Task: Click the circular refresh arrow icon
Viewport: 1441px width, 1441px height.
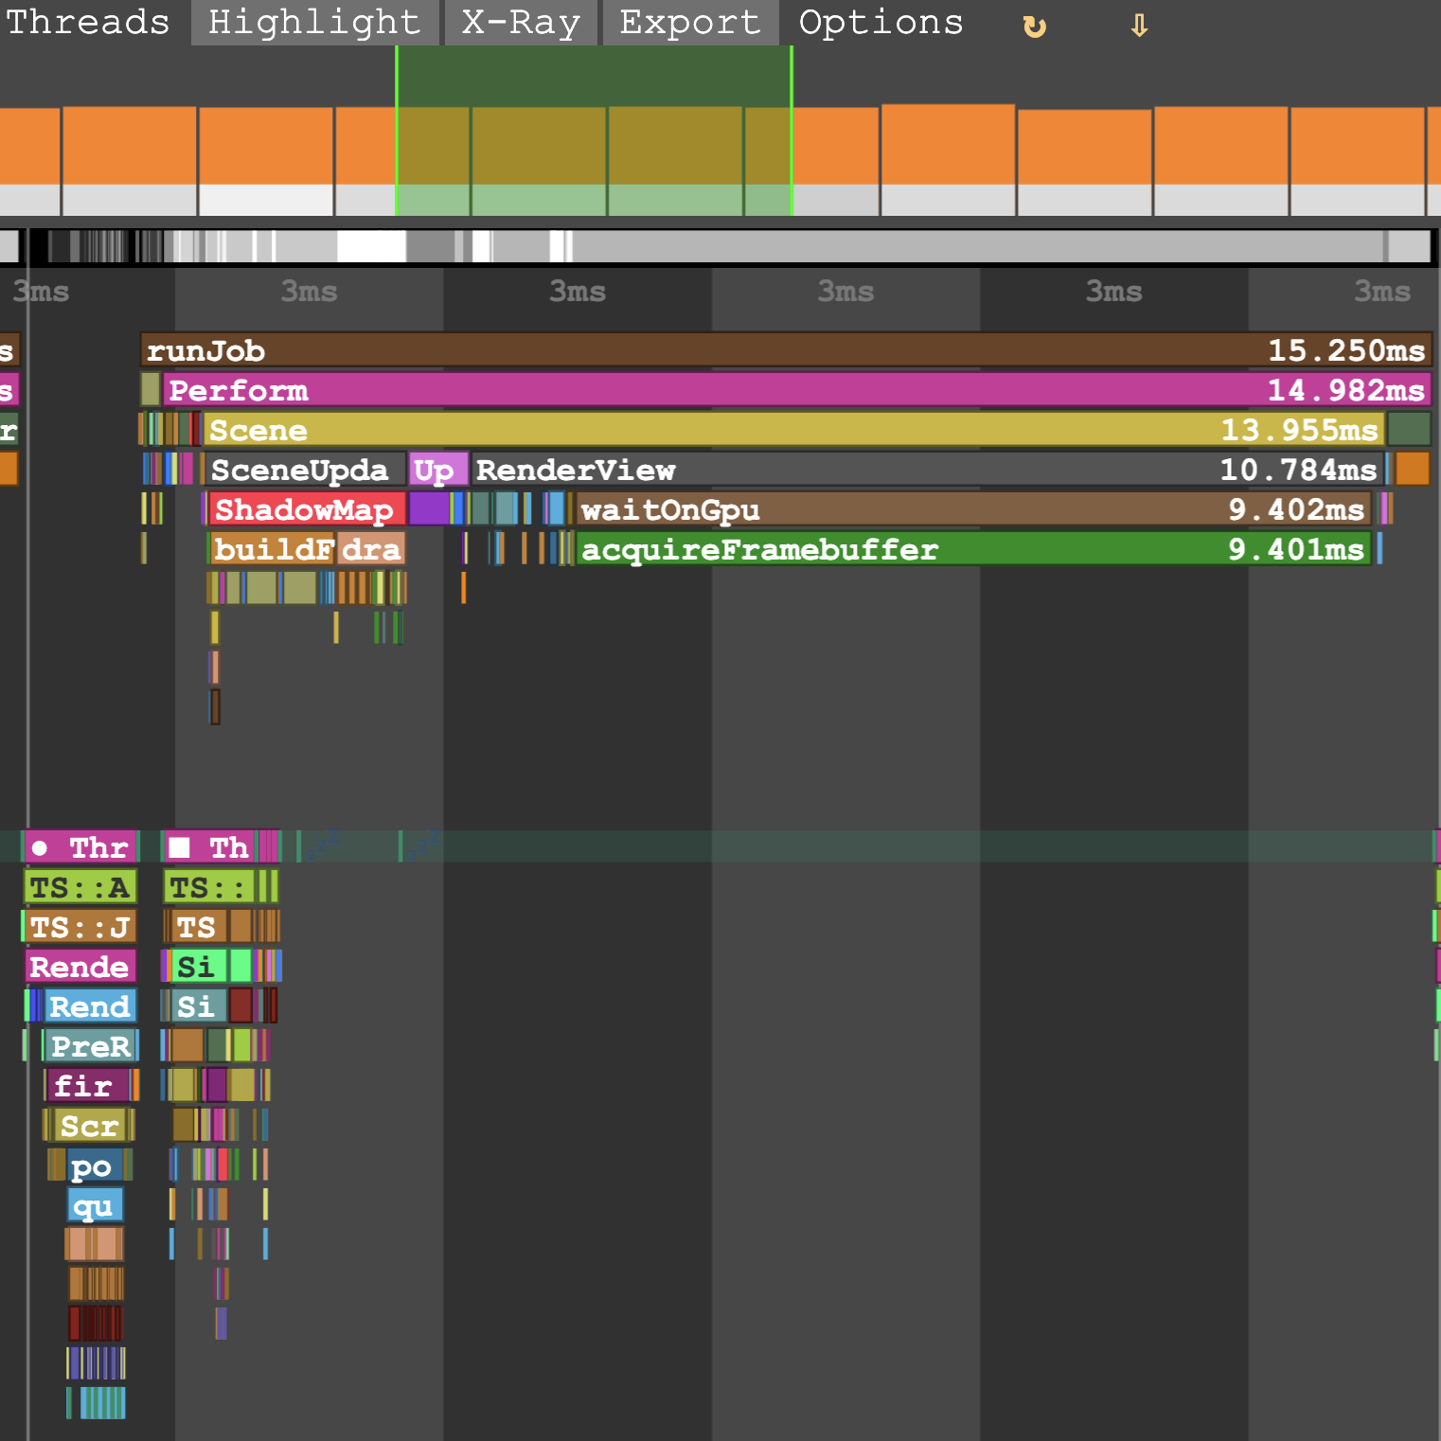Action: [1035, 26]
